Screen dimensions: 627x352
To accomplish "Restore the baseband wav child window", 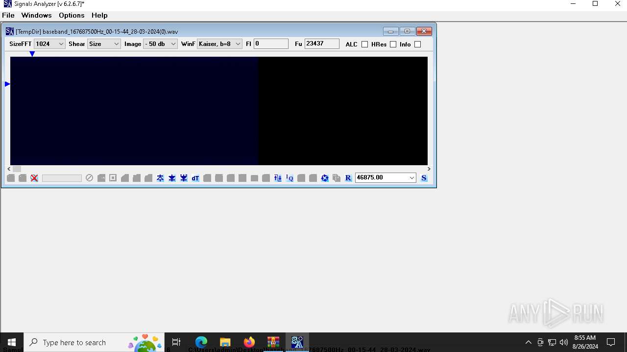I will coord(407,31).
